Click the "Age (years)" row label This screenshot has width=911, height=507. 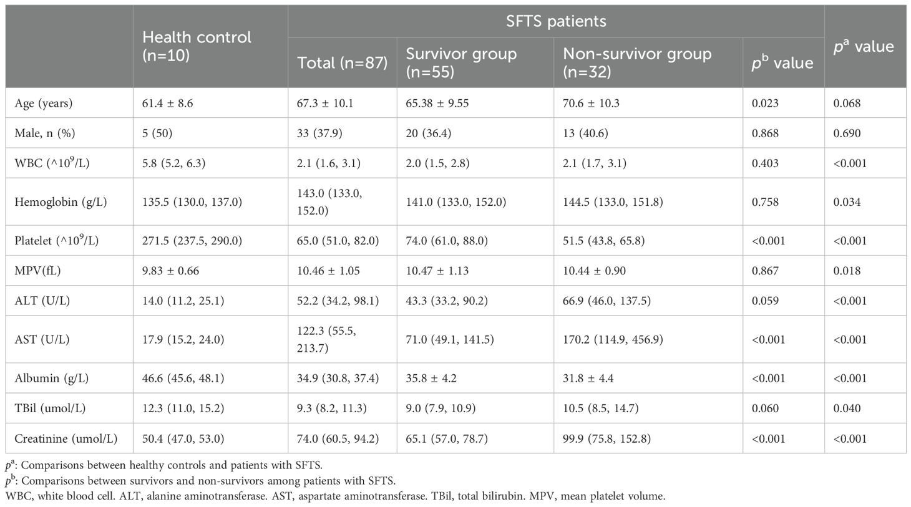click(x=44, y=104)
